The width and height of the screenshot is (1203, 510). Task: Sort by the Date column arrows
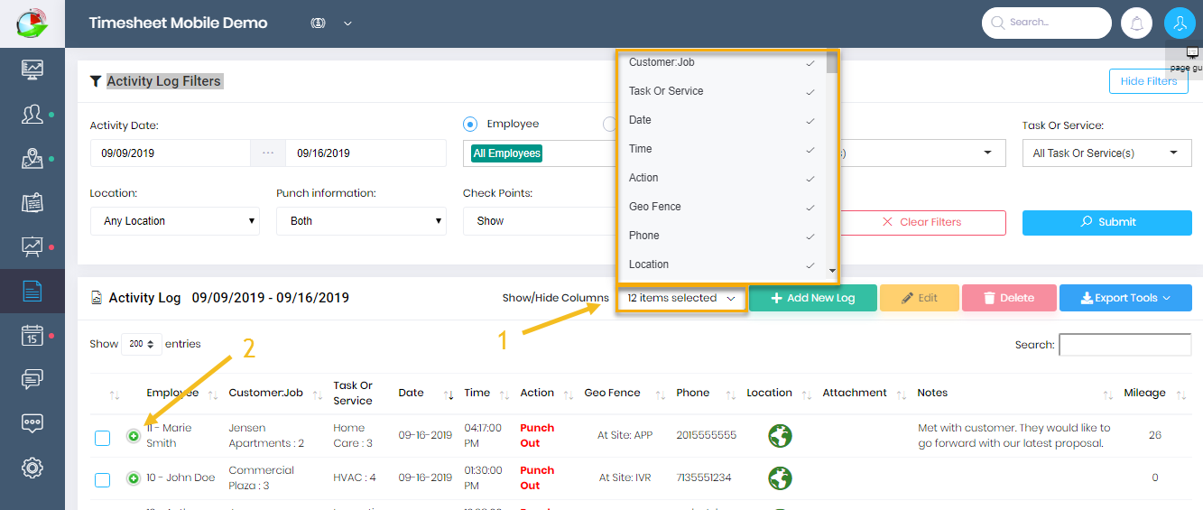tap(449, 394)
